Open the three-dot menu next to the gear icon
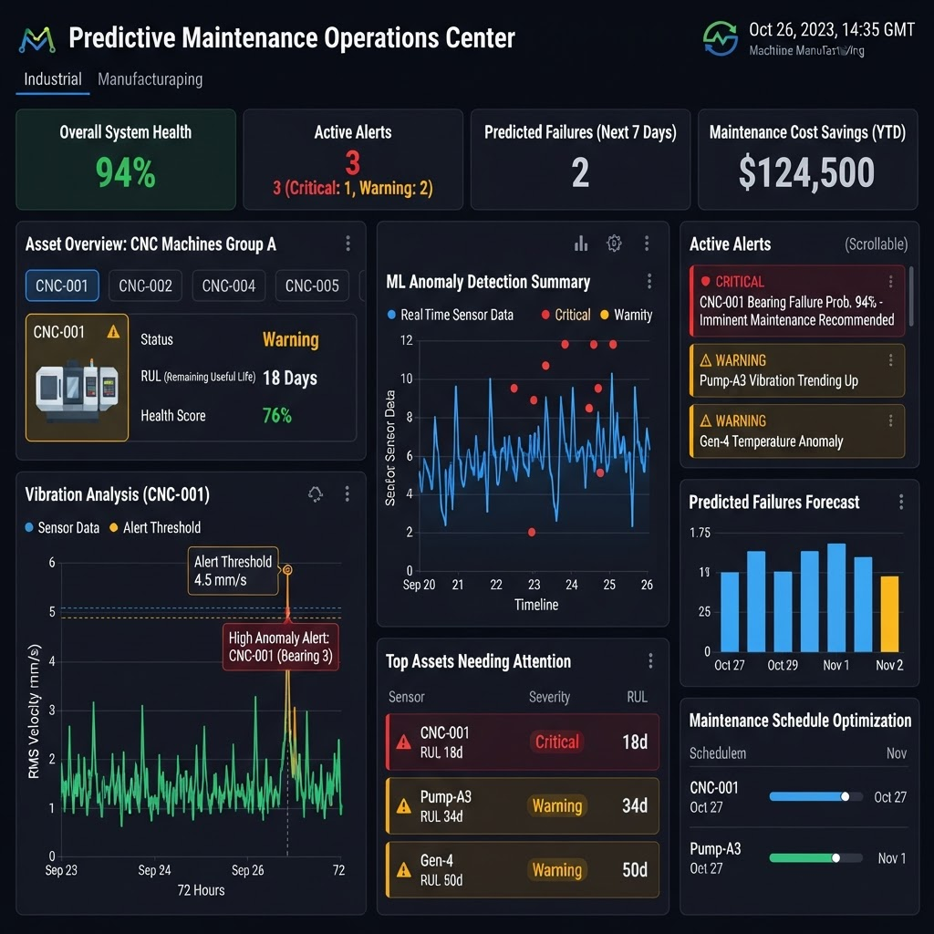 click(x=647, y=243)
